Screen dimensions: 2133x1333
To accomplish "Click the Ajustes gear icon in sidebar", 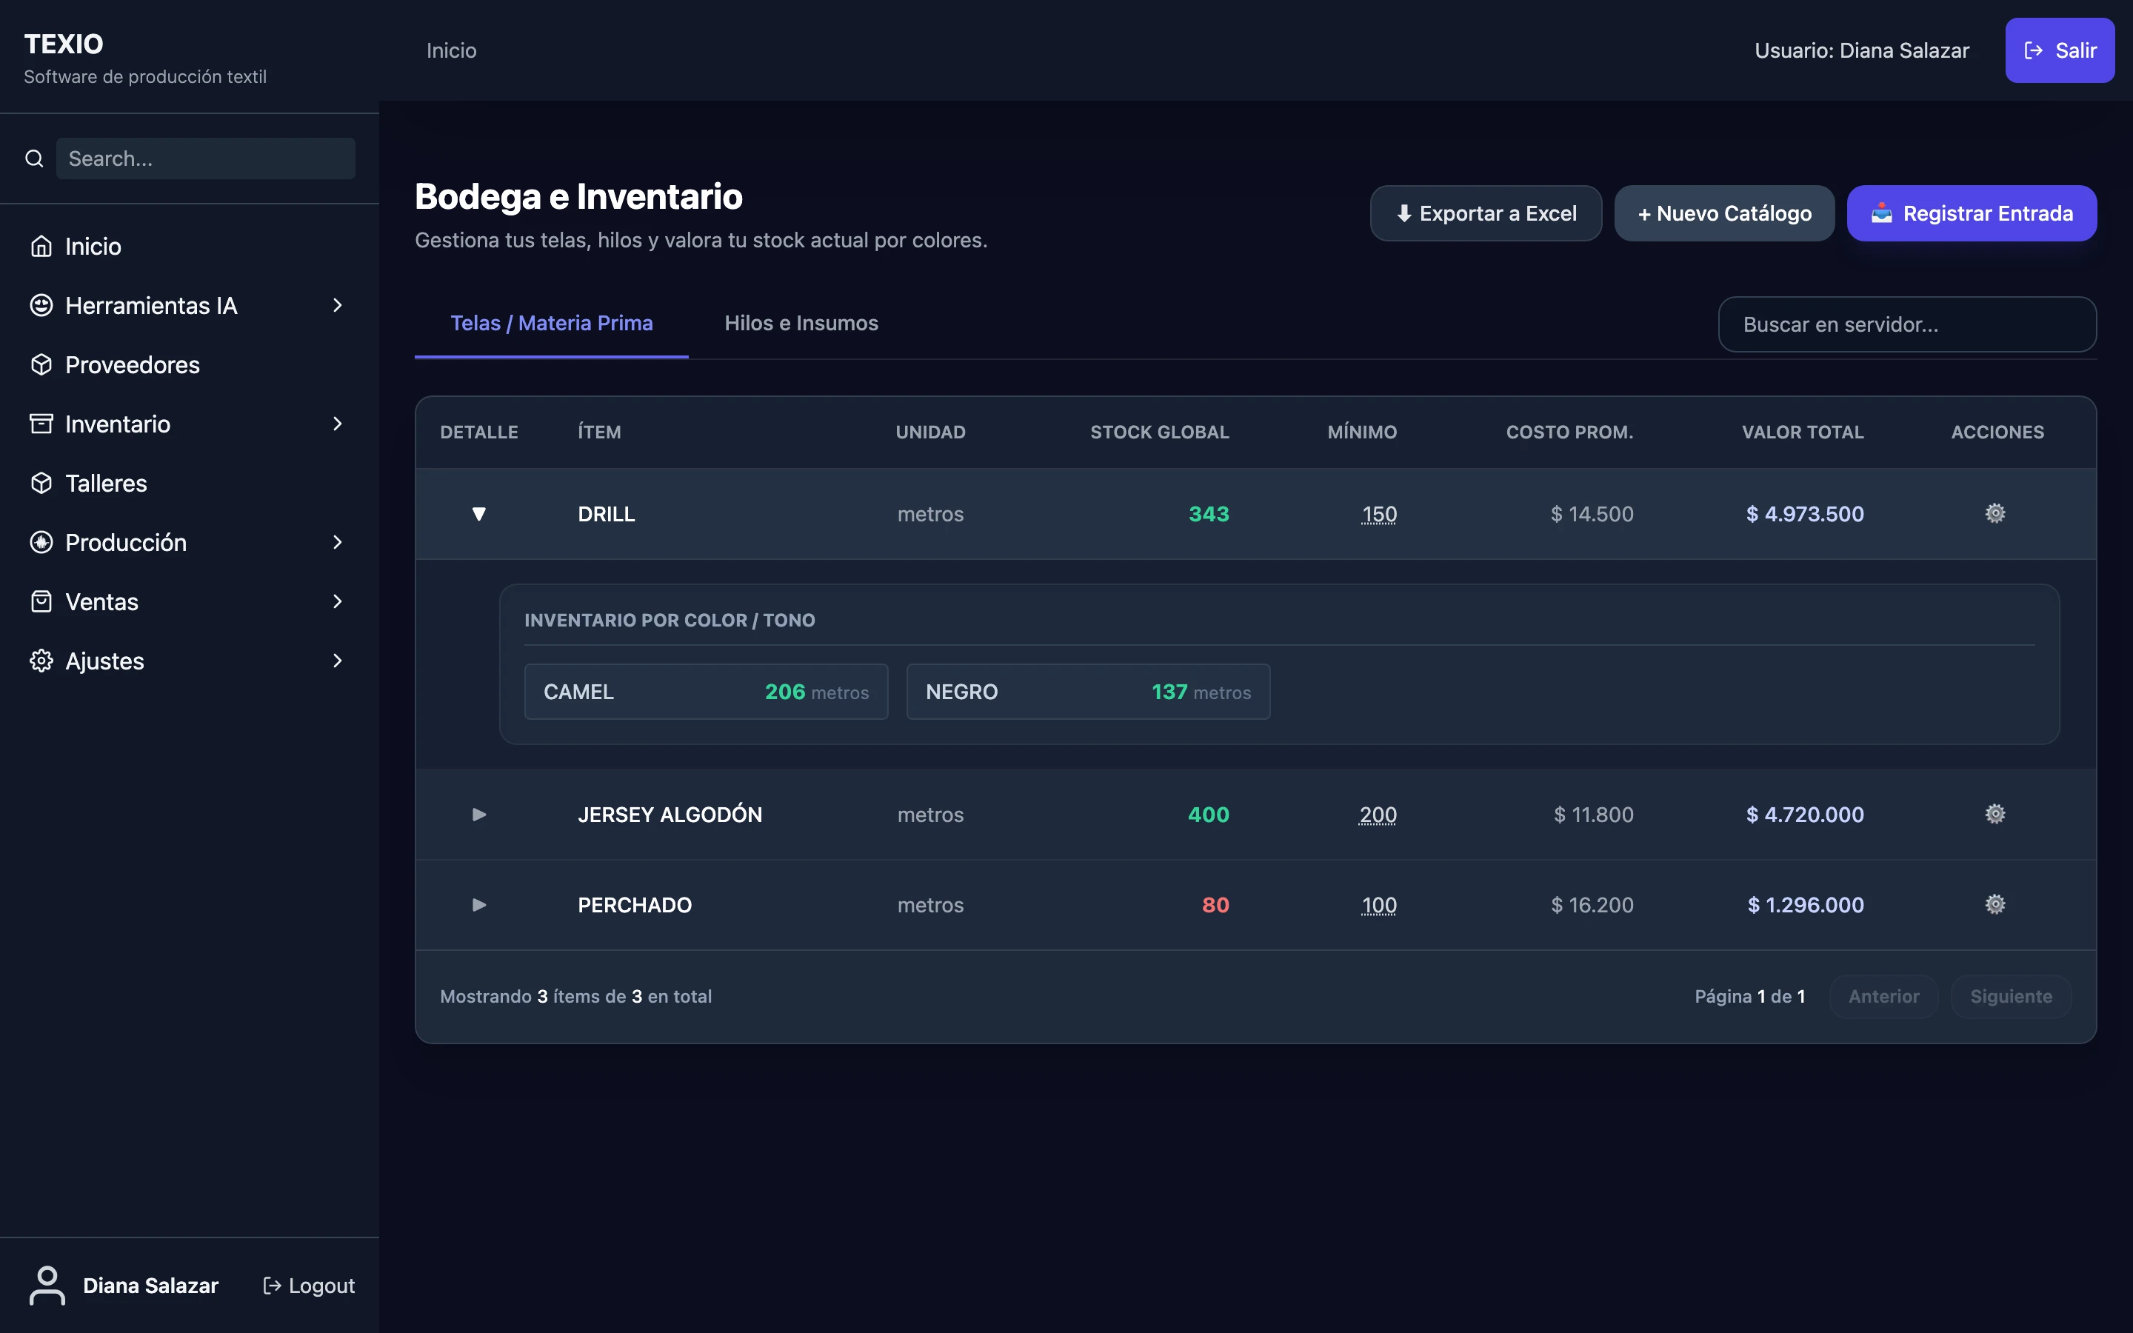I will click(x=41, y=661).
